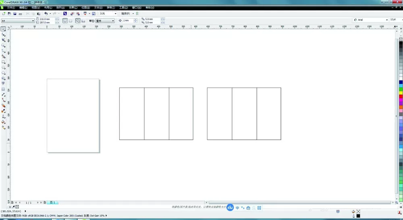The height and width of the screenshot is (220, 403).
Task: Click the Welcome Screen icon
Action: [93, 14]
